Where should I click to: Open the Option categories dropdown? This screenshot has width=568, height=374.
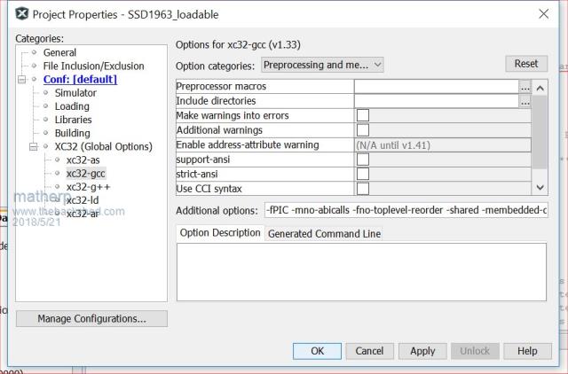[x=322, y=65]
